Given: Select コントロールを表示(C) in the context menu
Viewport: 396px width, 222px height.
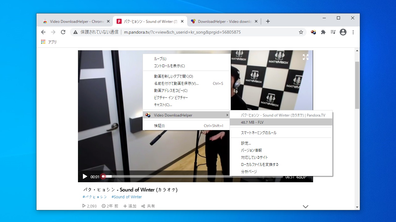Looking at the screenshot, I should pyautogui.click(x=187, y=66).
